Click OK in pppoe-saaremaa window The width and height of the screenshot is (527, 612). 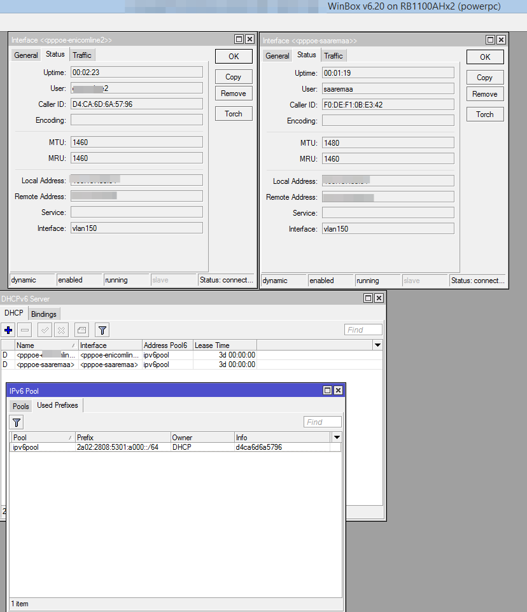tap(485, 57)
